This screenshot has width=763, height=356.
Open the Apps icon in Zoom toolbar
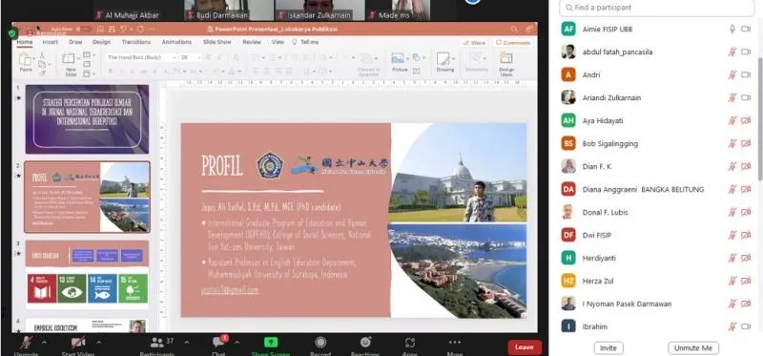(x=410, y=343)
